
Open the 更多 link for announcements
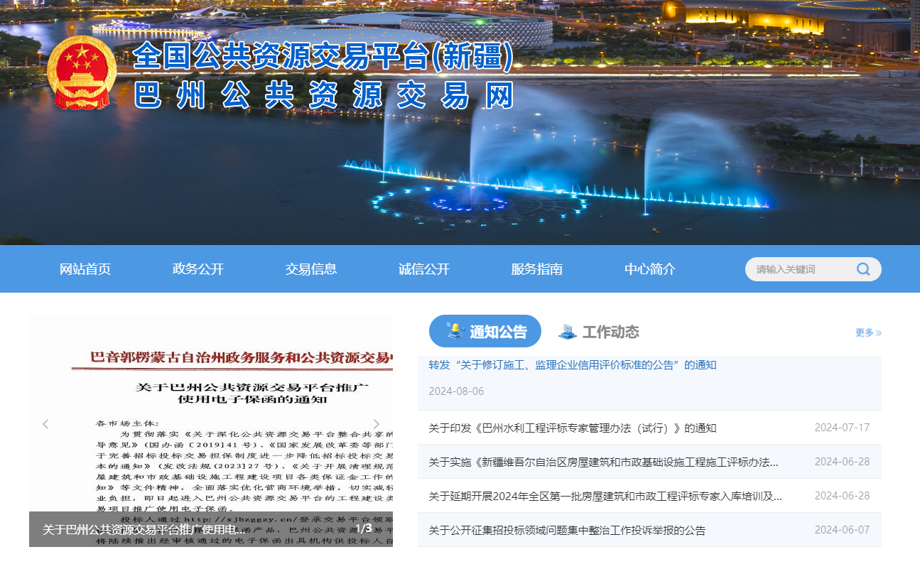pos(867,332)
